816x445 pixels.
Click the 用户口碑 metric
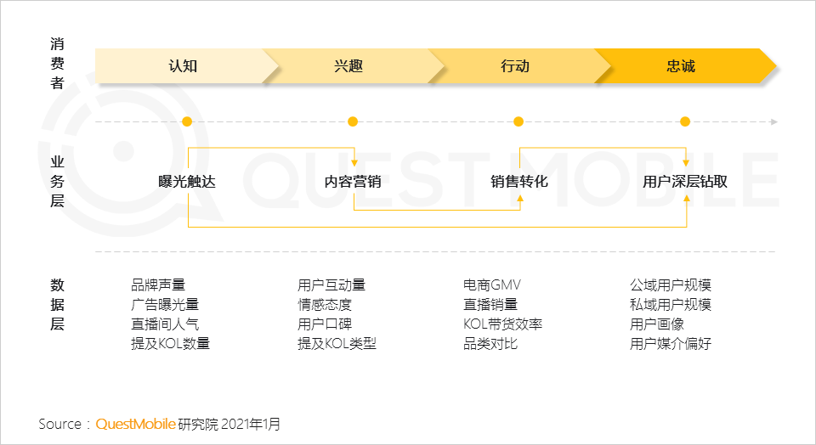coord(325,324)
